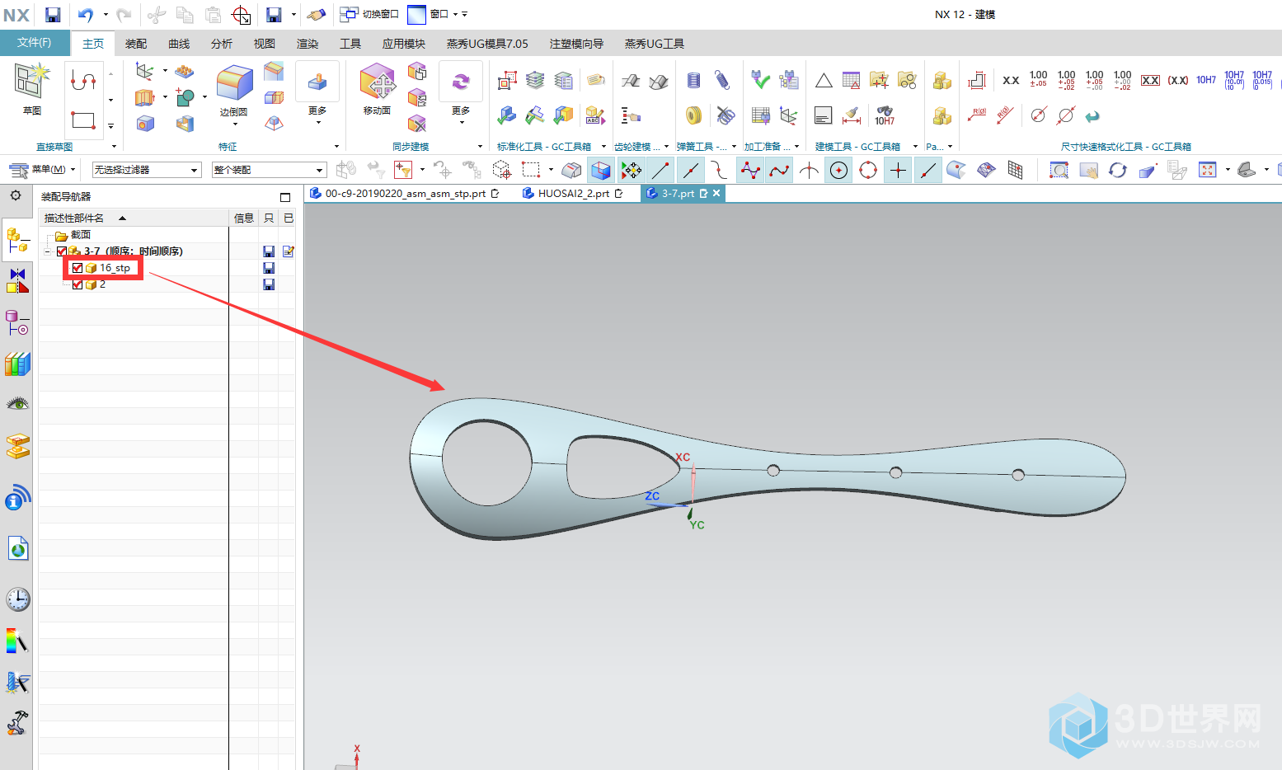This screenshot has height=770, width=1282.
Task: Click the Rotate view icon
Action: (1118, 170)
